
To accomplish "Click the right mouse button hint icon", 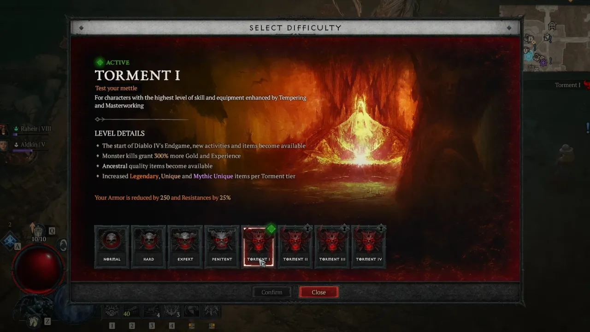I will tap(212, 326).
